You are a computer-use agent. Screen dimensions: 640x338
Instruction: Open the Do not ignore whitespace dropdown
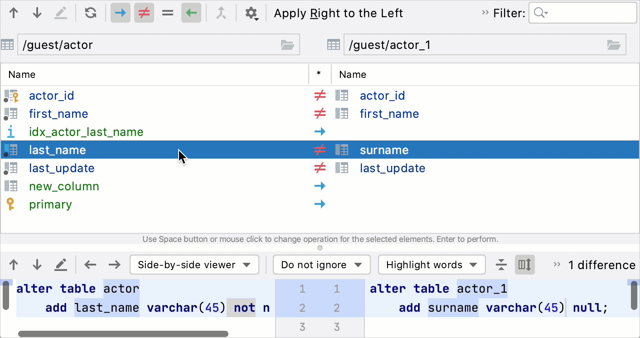click(321, 265)
